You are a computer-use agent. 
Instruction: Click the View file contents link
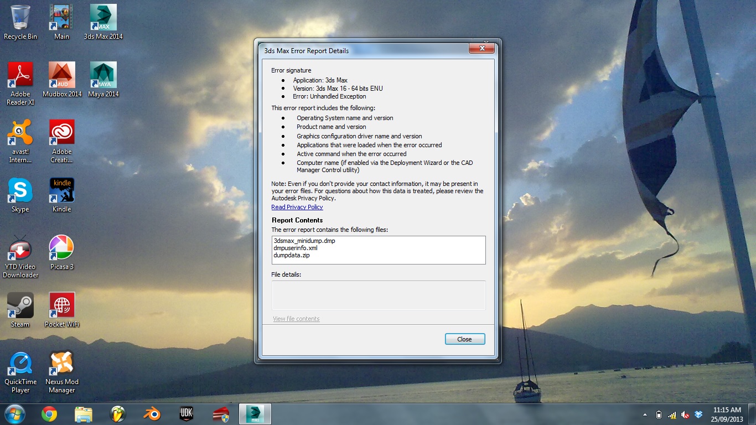click(296, 319)
